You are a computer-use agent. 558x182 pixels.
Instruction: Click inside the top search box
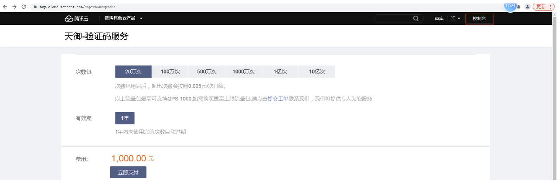coord(394,19)
